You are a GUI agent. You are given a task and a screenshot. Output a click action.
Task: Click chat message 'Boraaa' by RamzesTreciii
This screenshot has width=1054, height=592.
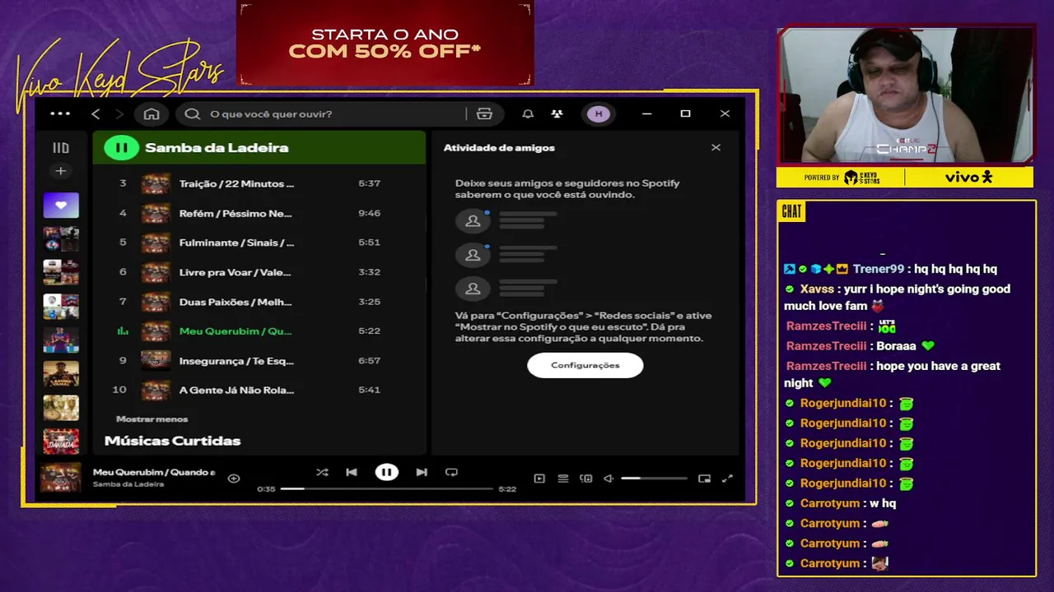tap(897, 346)
